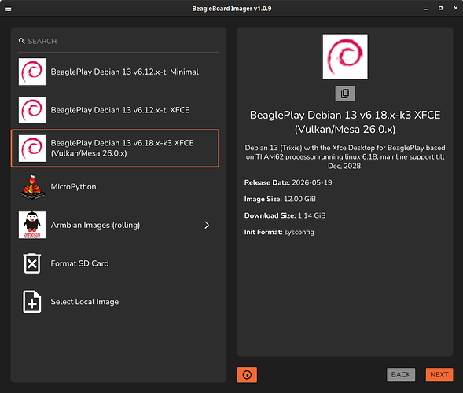
Task: Click the Select Local Image file icon
Action: point(32,302)
